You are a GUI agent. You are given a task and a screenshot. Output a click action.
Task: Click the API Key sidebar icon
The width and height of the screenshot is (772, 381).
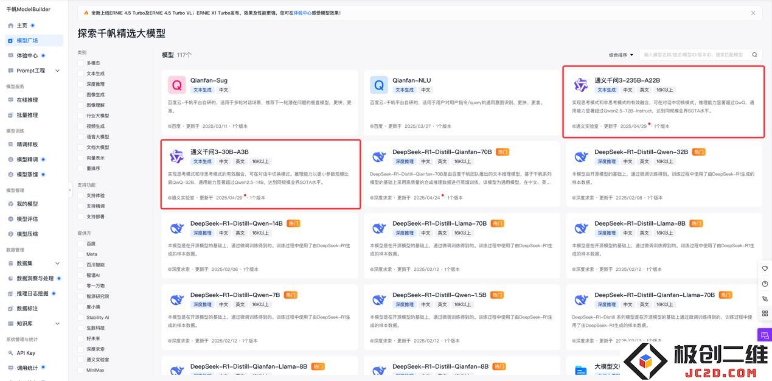[x=10, y=353]
